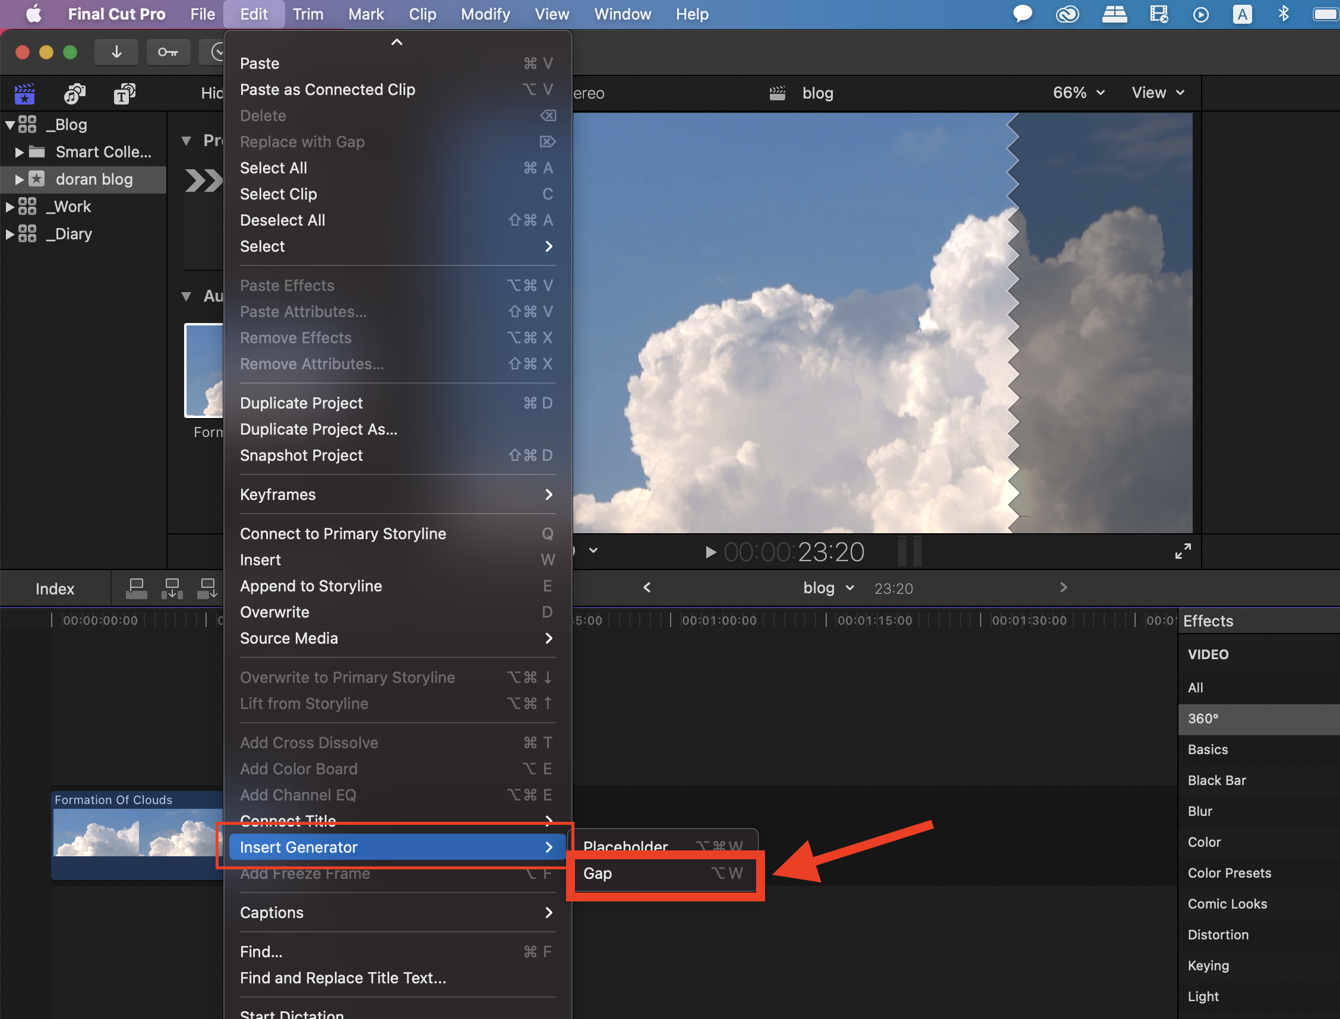Click the Index button
The height and width of the screenshot is (1019, 1340).
(x=55, y=588)
